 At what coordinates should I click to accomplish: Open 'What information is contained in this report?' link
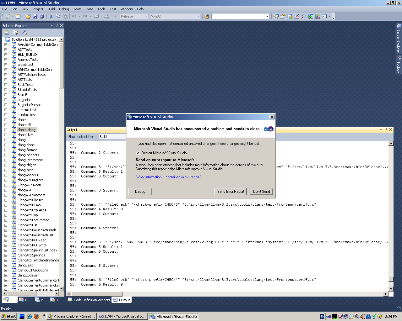point(169,177)
